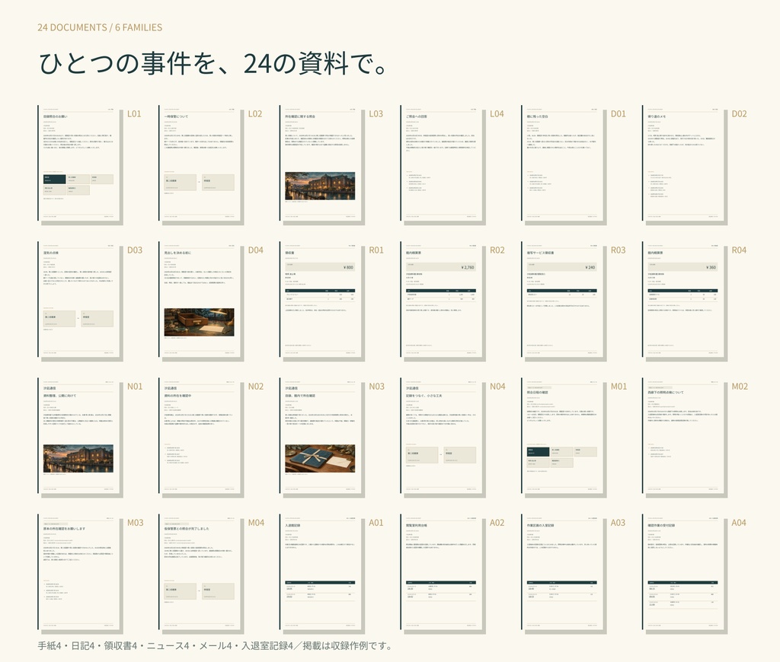
Task: Open receipt thumbnail R01 showing ¥800
Action: click(321, 299)
